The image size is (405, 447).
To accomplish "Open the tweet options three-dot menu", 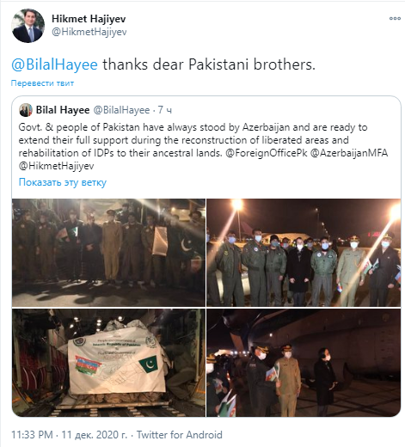I will coord(395,19).
